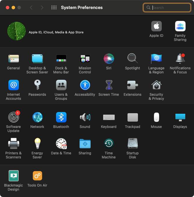Open Bluetooth preferences
The height and width of the screenshot is (197, 194).
coord(61,117)
